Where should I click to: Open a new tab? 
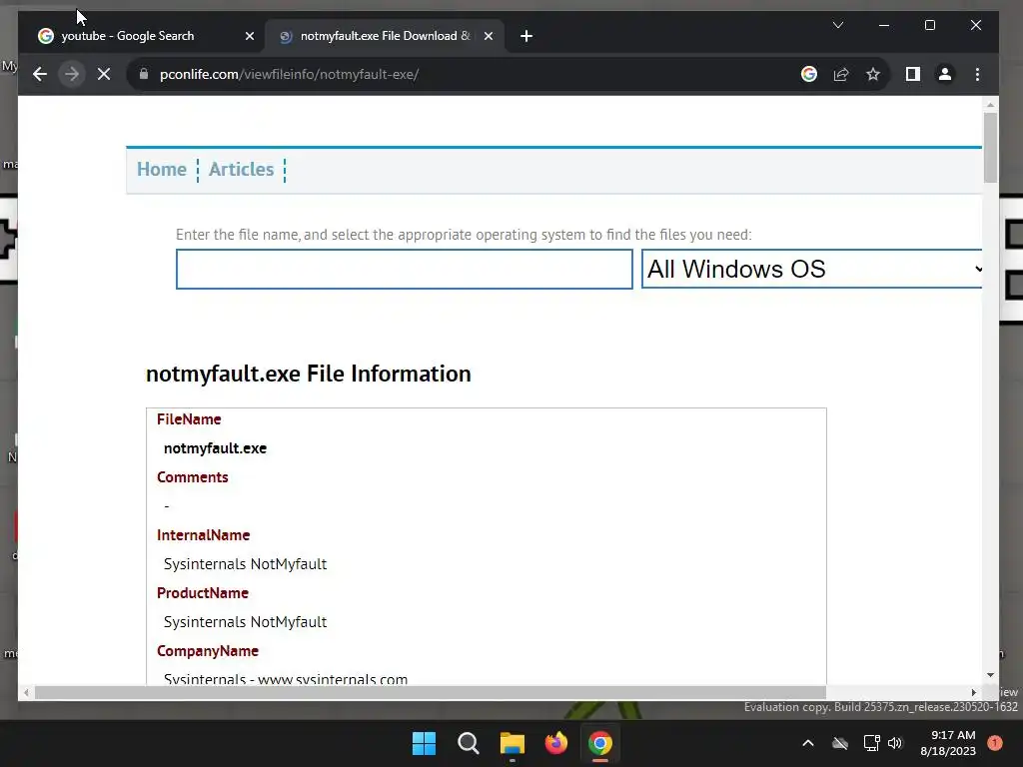526,36
